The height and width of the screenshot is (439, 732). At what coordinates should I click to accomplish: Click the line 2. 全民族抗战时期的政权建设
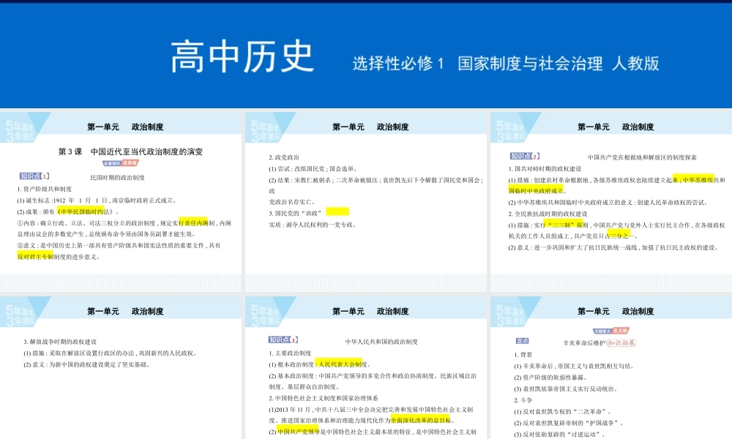(x=548, y=214)
